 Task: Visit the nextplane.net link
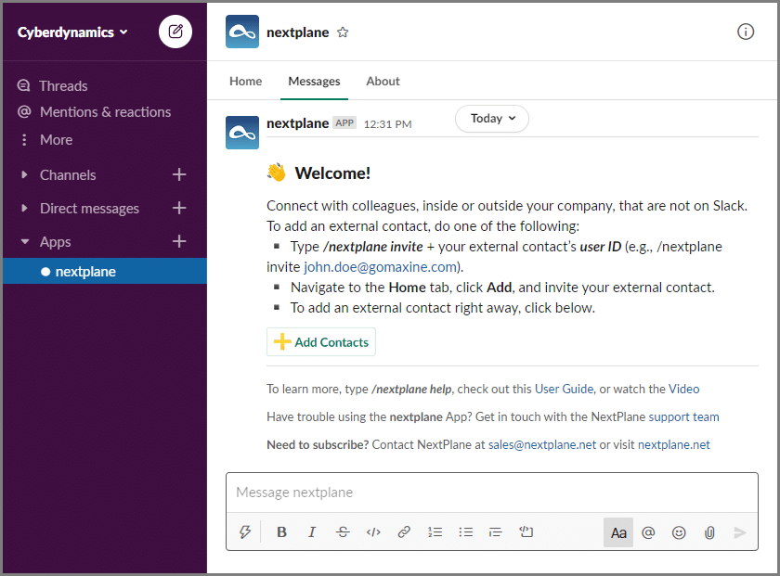coord(674,444)
